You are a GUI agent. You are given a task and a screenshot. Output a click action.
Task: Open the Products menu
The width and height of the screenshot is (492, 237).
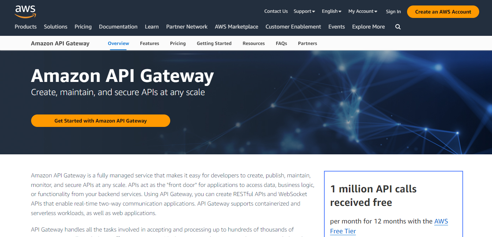click(x=26, y=27)
